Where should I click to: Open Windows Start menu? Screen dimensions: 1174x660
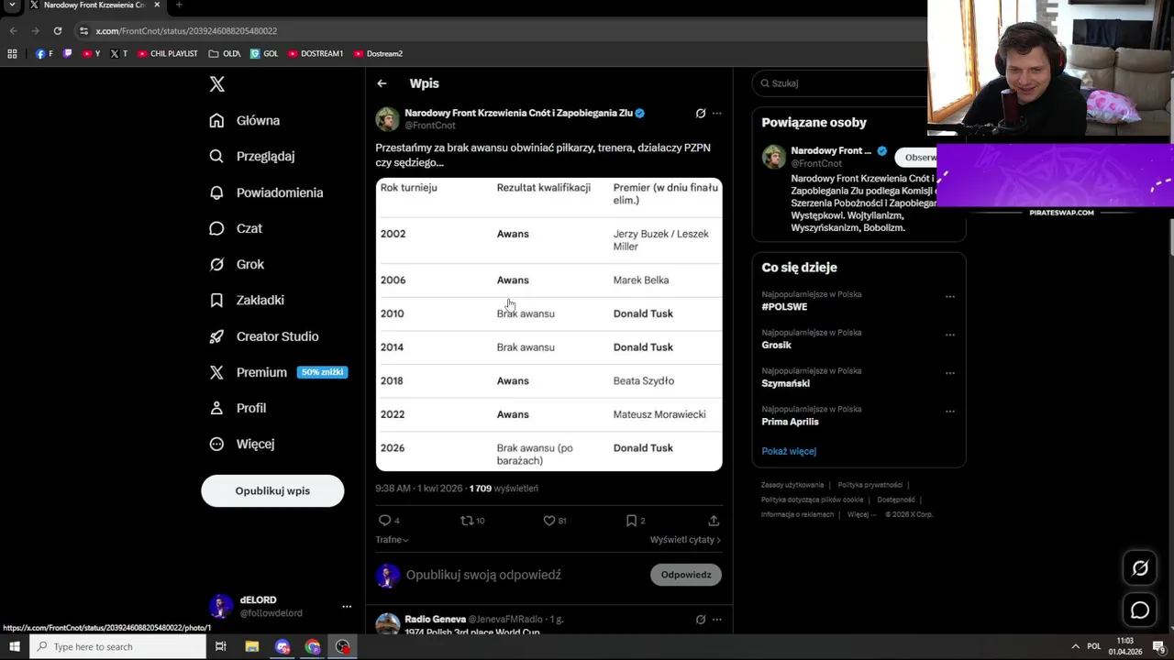pyautogui.click(x=15, y=647)
